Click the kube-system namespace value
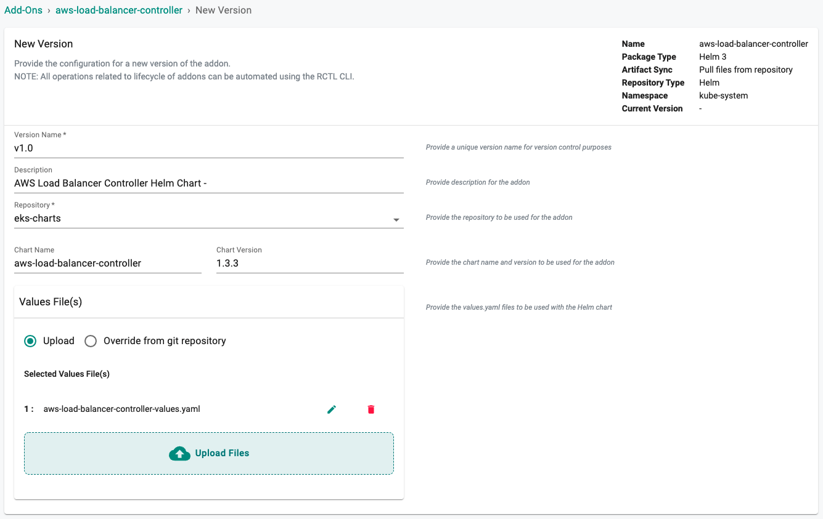823x519 pixels. 724,95
